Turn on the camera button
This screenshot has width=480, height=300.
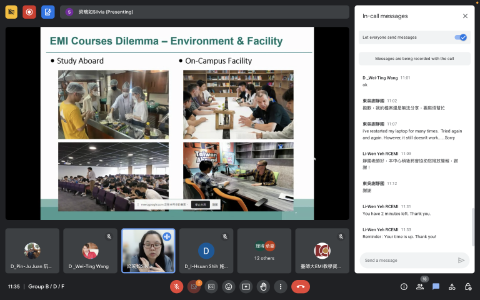[x=194, y=287]
